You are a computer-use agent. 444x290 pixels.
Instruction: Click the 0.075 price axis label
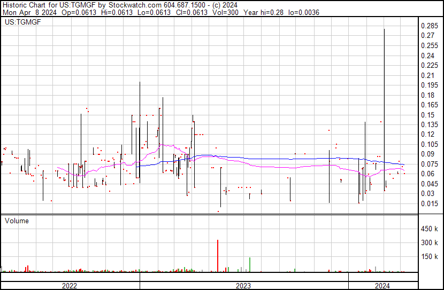click(430, 164)
